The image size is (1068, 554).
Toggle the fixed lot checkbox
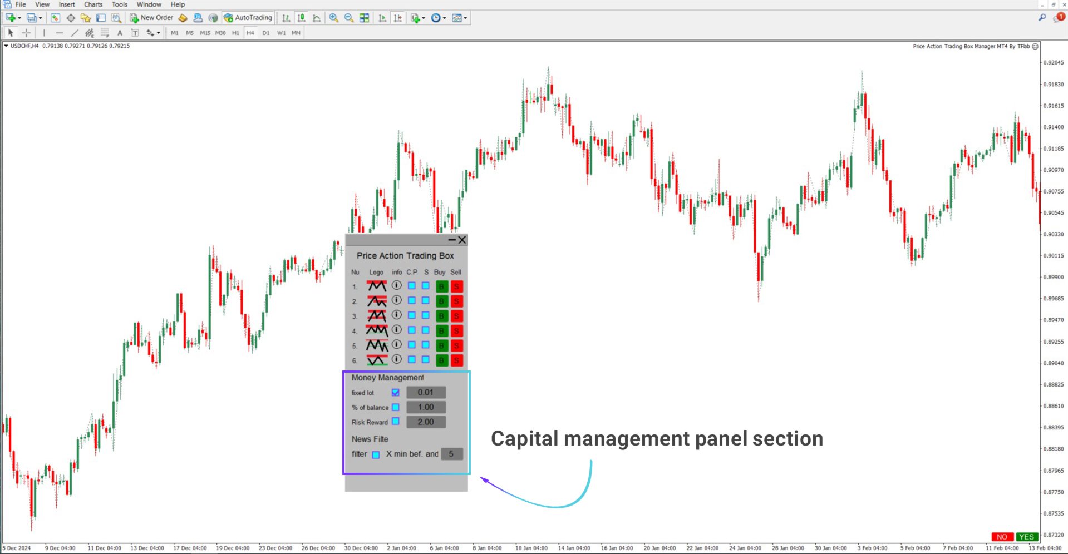click(396, 392)
